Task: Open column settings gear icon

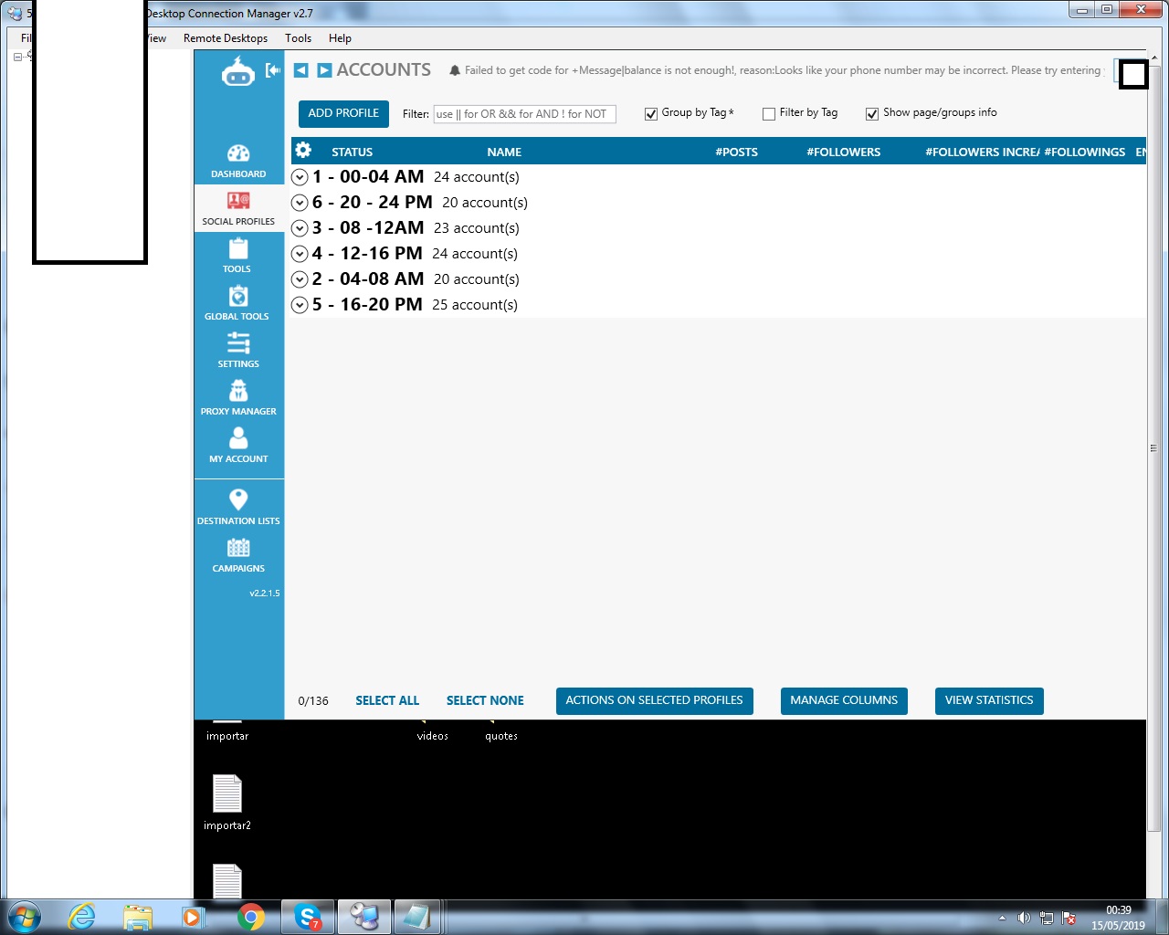Action: tap(303, 151)
